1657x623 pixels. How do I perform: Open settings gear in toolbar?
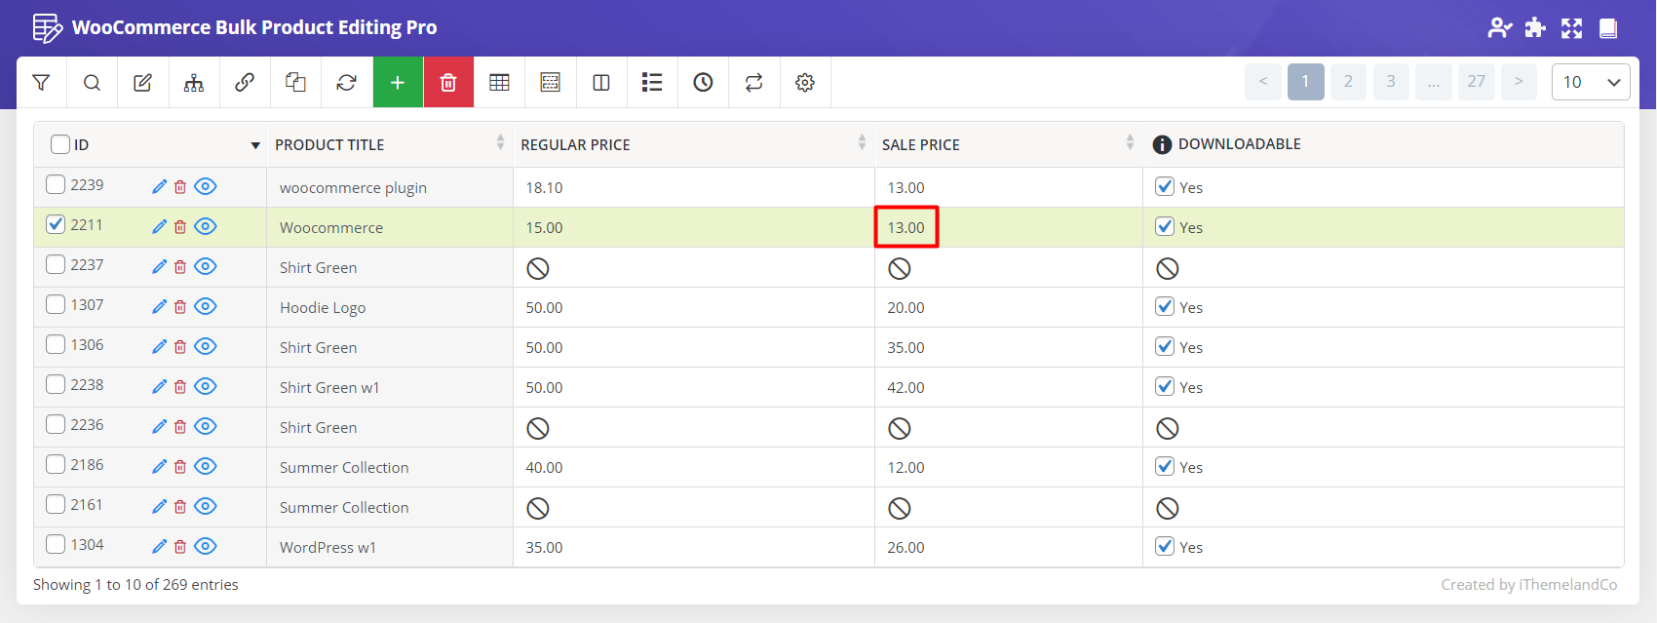coord(804,83)
